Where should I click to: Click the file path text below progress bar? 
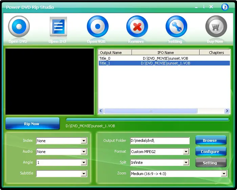(90, 126)
